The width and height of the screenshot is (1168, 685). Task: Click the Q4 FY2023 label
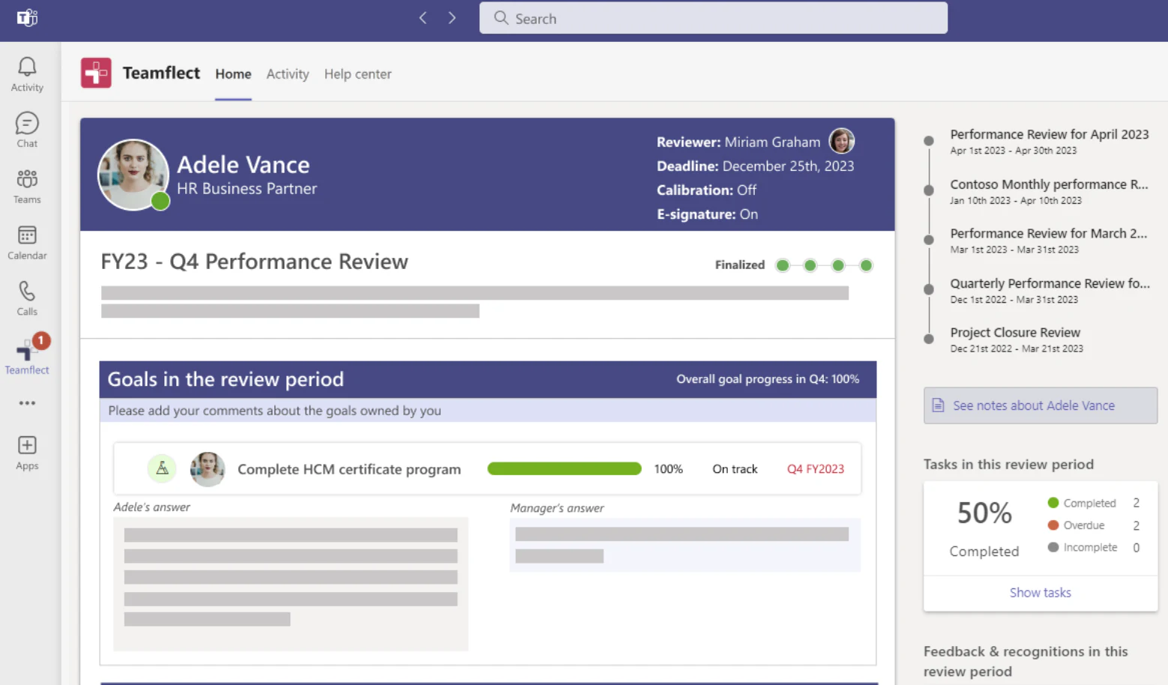pos(816,469)
